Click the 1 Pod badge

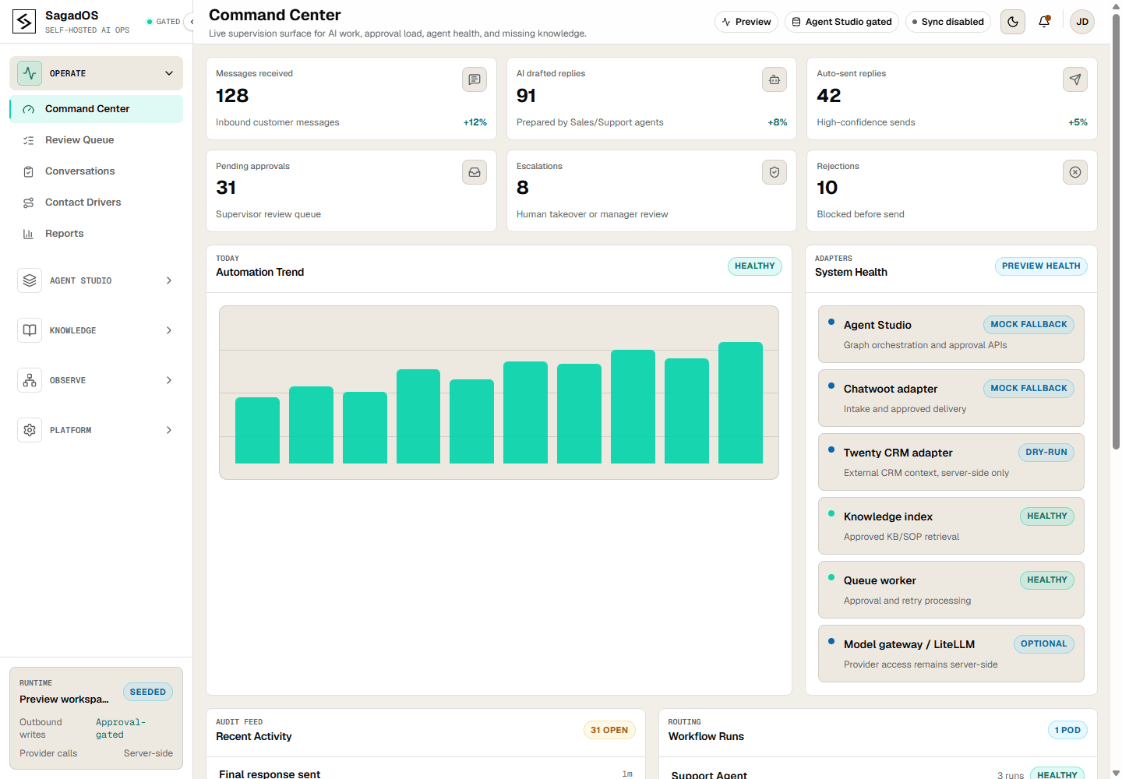tap(1067, 731)
